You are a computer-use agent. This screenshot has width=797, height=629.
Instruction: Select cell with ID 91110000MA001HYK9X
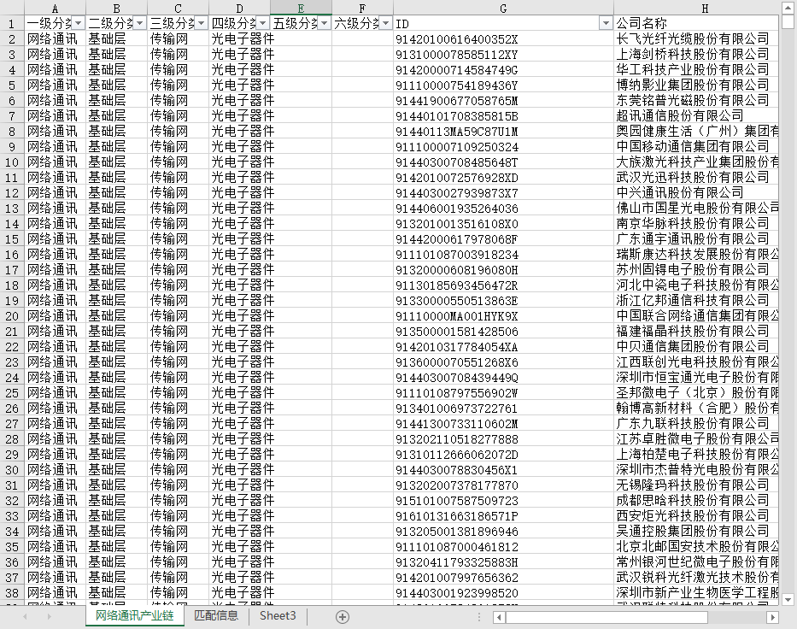(503, 315)
